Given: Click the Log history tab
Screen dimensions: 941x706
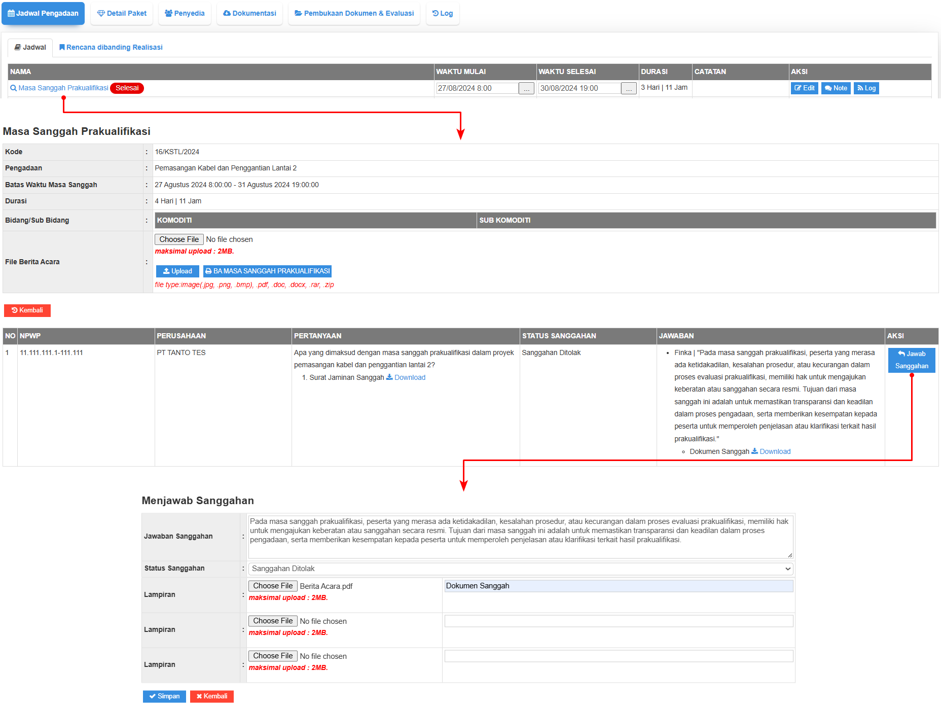Looking at the screenshot, I should [x=443, y=13].
